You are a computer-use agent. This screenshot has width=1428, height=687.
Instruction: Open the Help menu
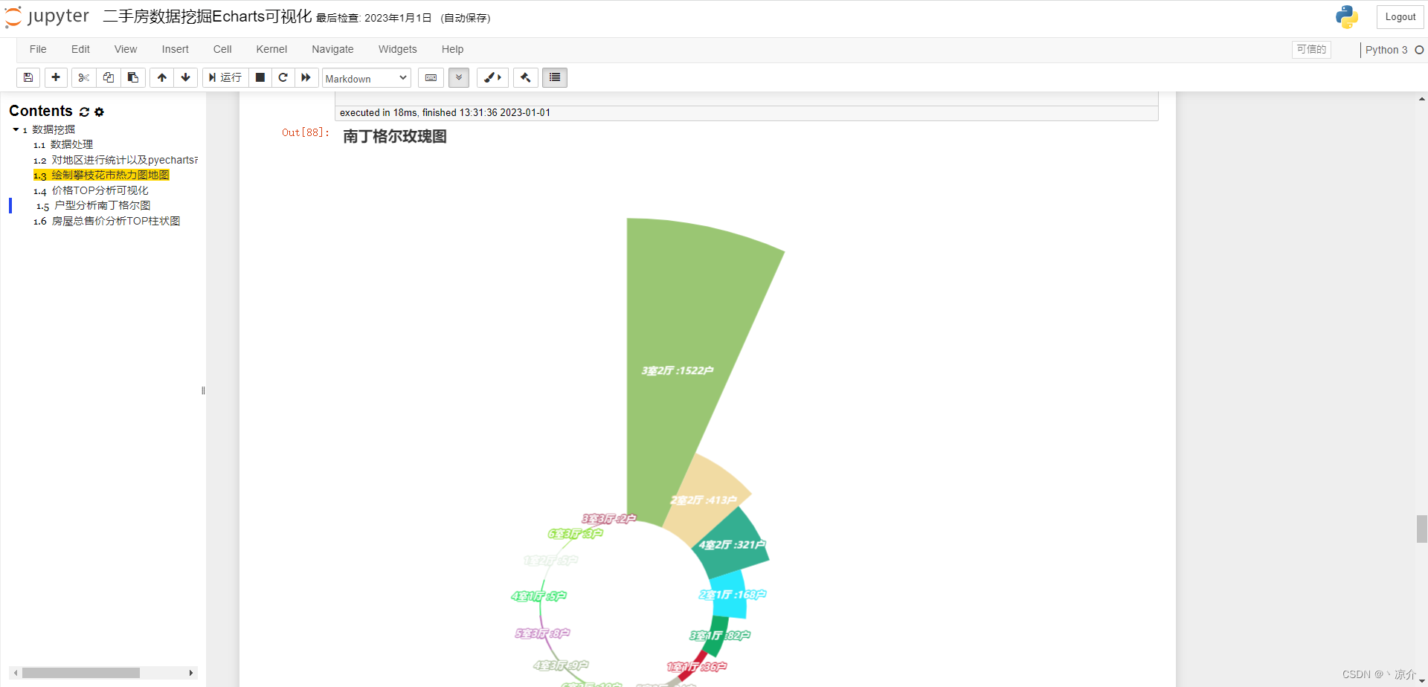tap(452, 49)
